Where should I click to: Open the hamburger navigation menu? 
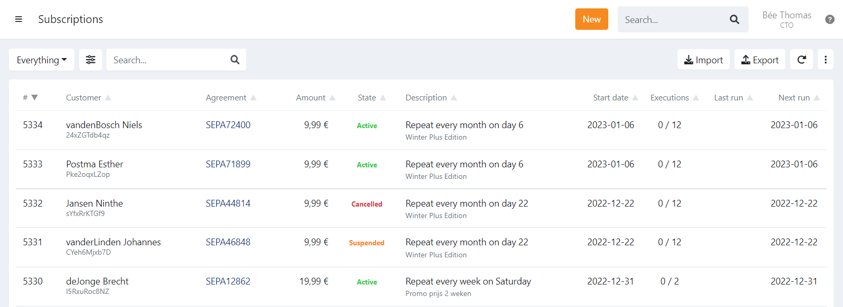coord(18,19)
